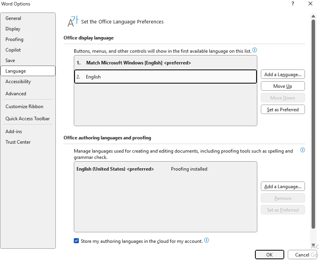Go to the Advanced options category

pos(16,94)
